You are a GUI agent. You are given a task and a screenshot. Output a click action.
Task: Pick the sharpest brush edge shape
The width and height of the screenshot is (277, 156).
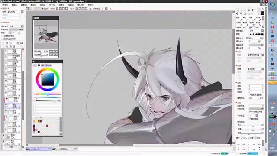(251, 34)
